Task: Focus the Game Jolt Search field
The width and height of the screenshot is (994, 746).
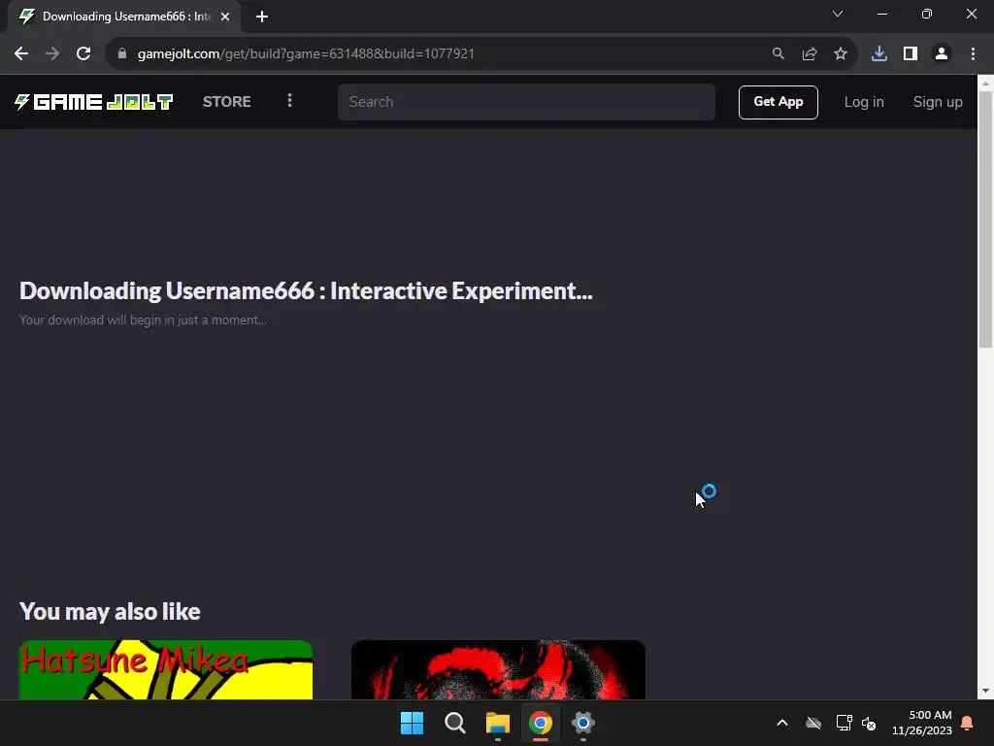Action: (x=526, y=102)
